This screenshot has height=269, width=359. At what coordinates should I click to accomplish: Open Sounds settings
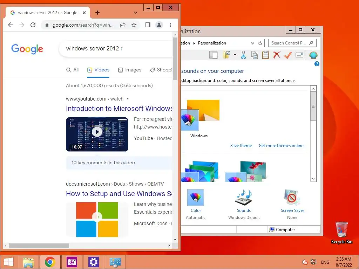[244, 204]
